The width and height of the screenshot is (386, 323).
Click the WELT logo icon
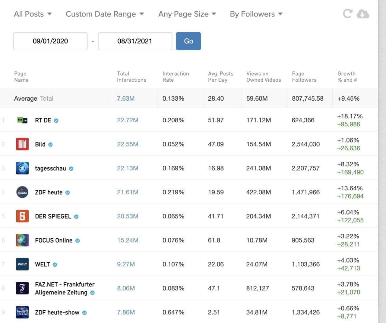[22, 264]
